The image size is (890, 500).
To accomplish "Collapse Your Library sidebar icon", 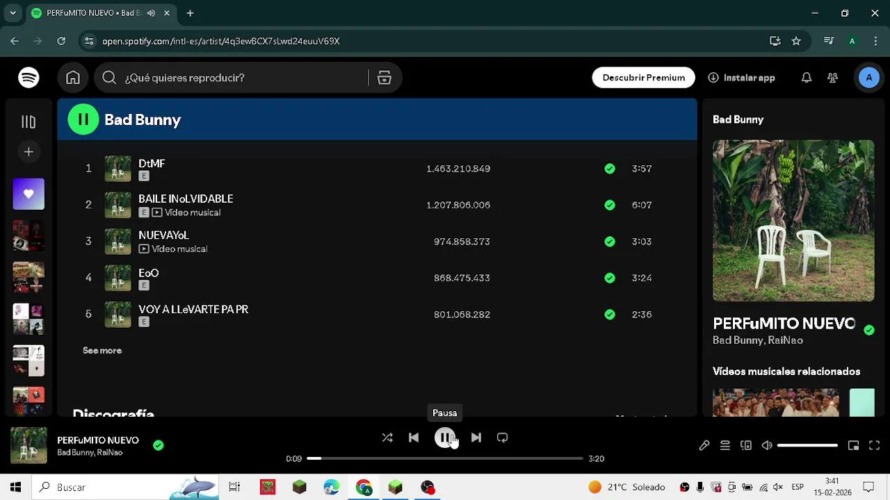I will [29, 122].
